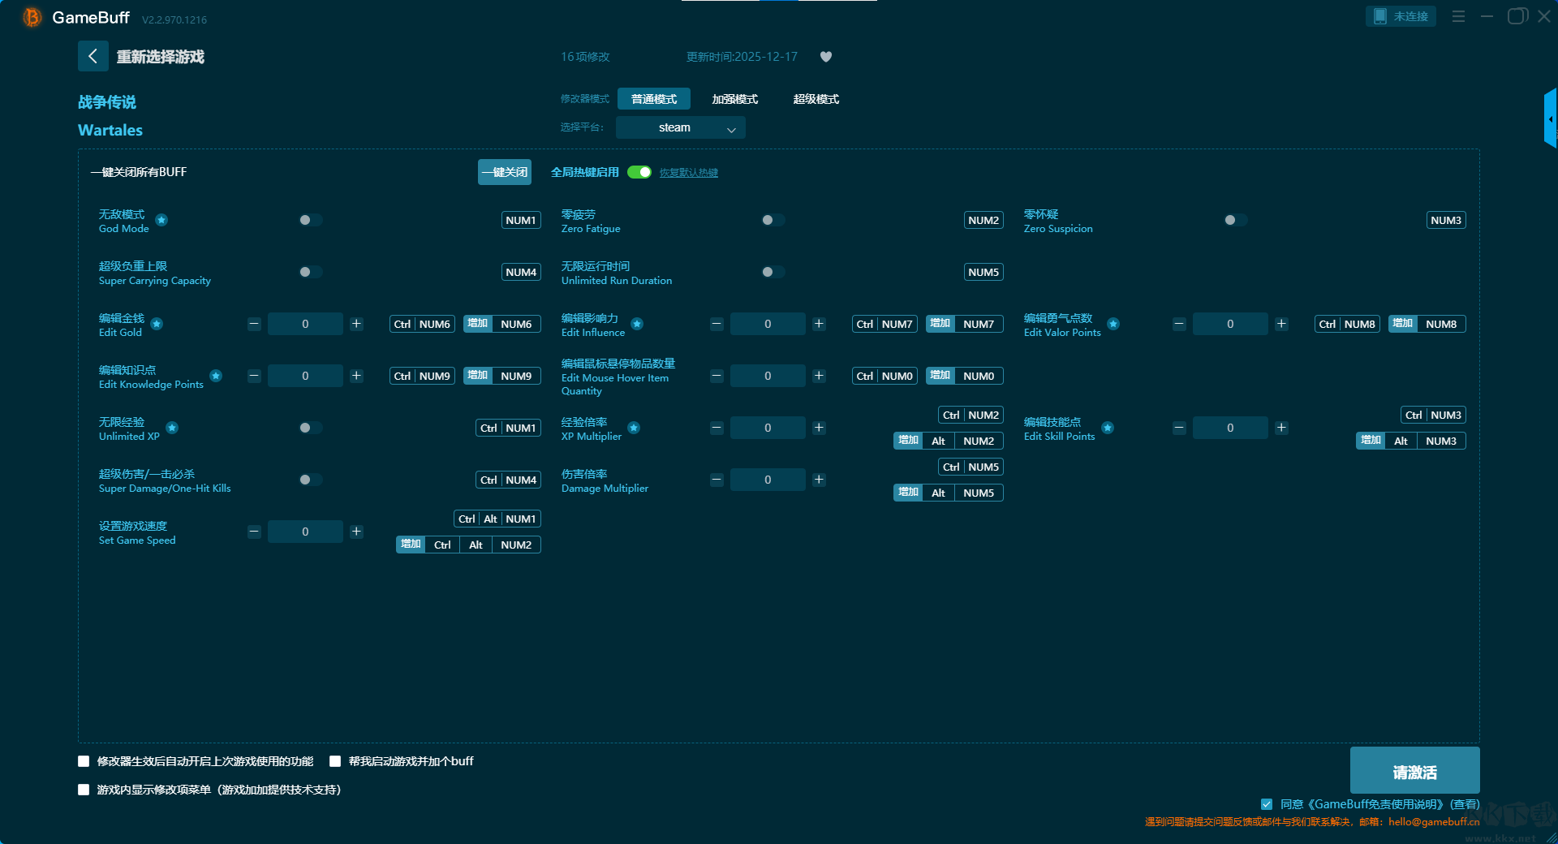
Task: Click the Unlimited XP Ctrl NUM1 hotkey box
Action: [508, 428]
